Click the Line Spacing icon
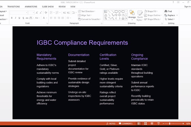191x127 pixels. click(74, 13)
